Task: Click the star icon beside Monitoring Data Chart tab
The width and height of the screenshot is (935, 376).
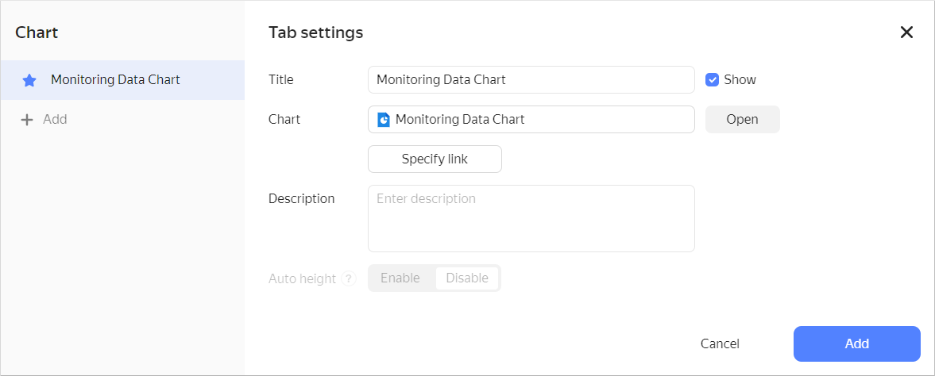Action: (x=29, y=80)
